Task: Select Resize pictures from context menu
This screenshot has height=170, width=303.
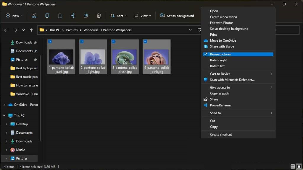Action: [220, 54]
